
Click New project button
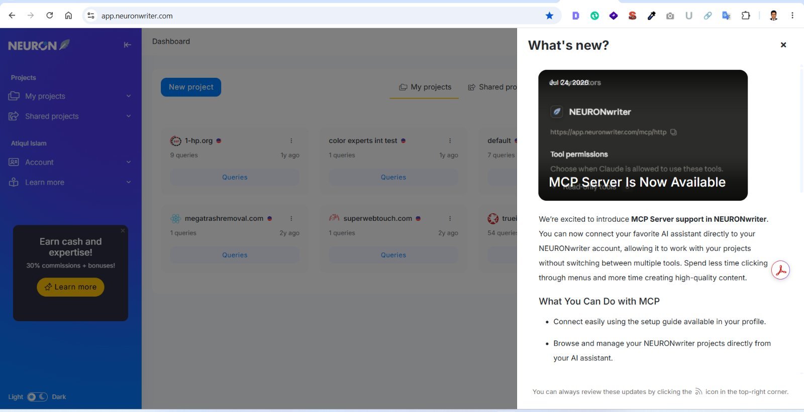pyautogui.click(x=191, y=87)
